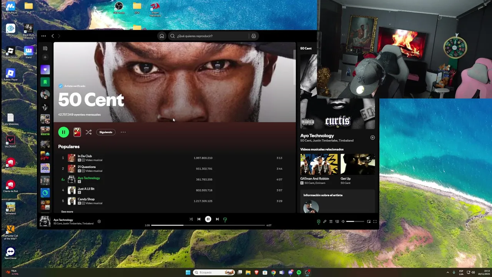Image resolution: width=492 pixels, height=277 pixels.
Task: Open the three-dot menu in title bar
Action: (43, 36)
